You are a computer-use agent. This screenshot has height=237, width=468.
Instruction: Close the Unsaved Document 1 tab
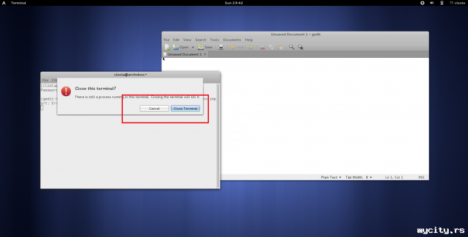pyautogui.click(x=205, y=54)
